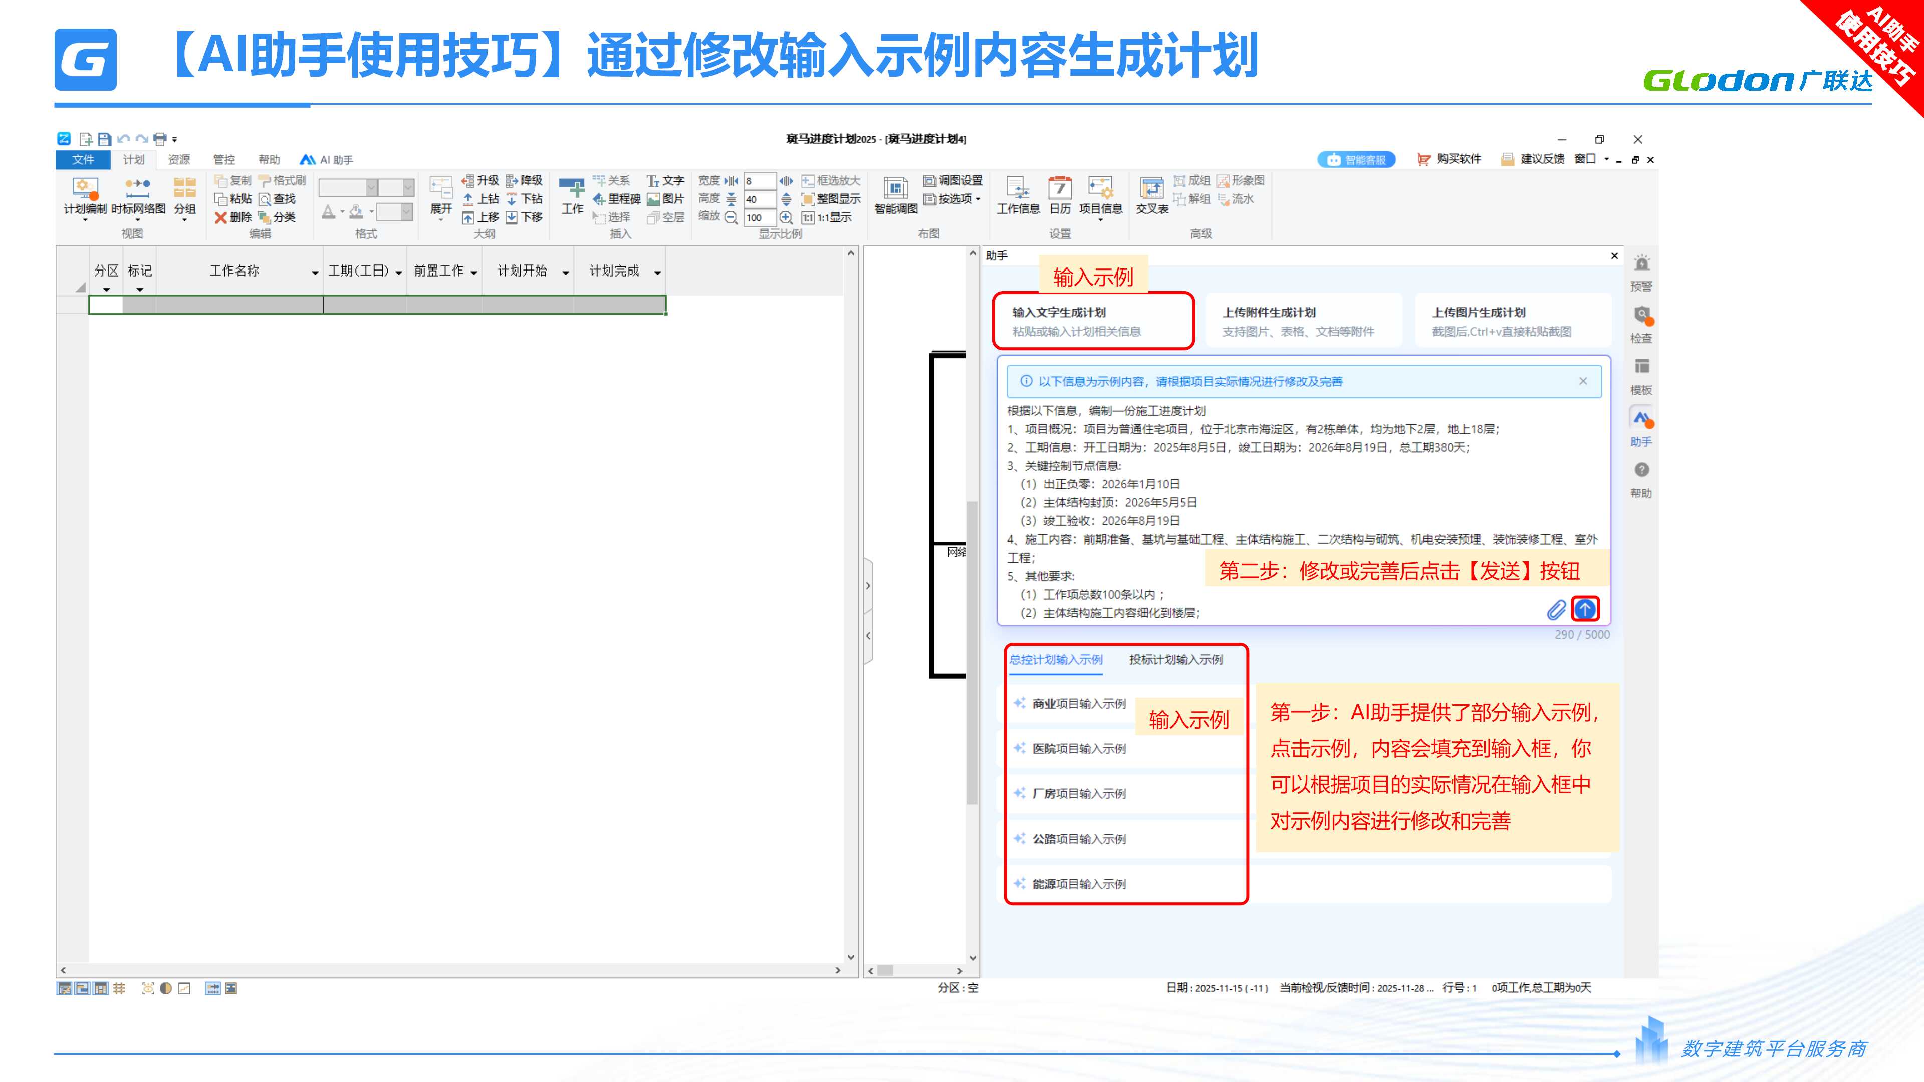Click the 删除 delete icon
Image resolution: width=1924 pixels, height=1082 pixels.
coord(221,217)
